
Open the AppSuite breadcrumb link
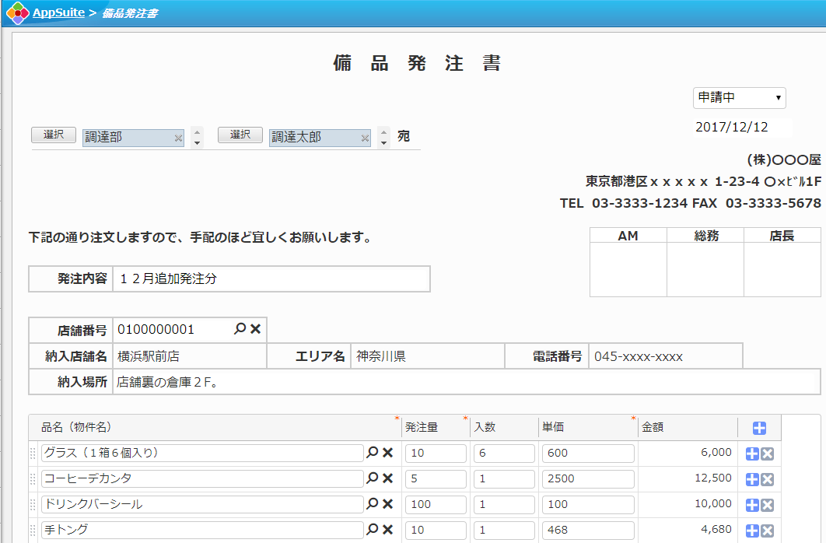(58, 13)
